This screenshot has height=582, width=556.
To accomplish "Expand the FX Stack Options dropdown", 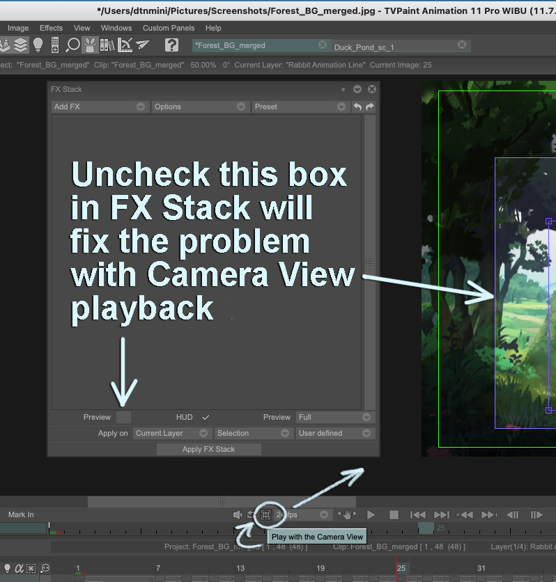I will (200, 107).
